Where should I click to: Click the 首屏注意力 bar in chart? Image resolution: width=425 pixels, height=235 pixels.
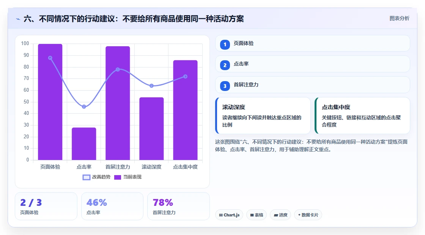point(118,103)
